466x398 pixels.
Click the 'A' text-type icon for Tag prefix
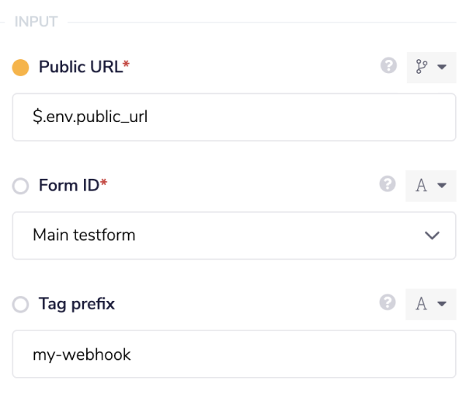(x=422, y=304)
